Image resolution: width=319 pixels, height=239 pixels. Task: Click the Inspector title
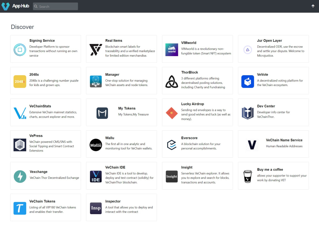pos(113,201)
